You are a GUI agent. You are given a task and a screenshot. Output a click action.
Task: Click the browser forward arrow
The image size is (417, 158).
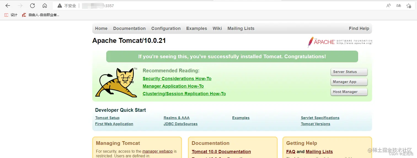pos(20,6)
